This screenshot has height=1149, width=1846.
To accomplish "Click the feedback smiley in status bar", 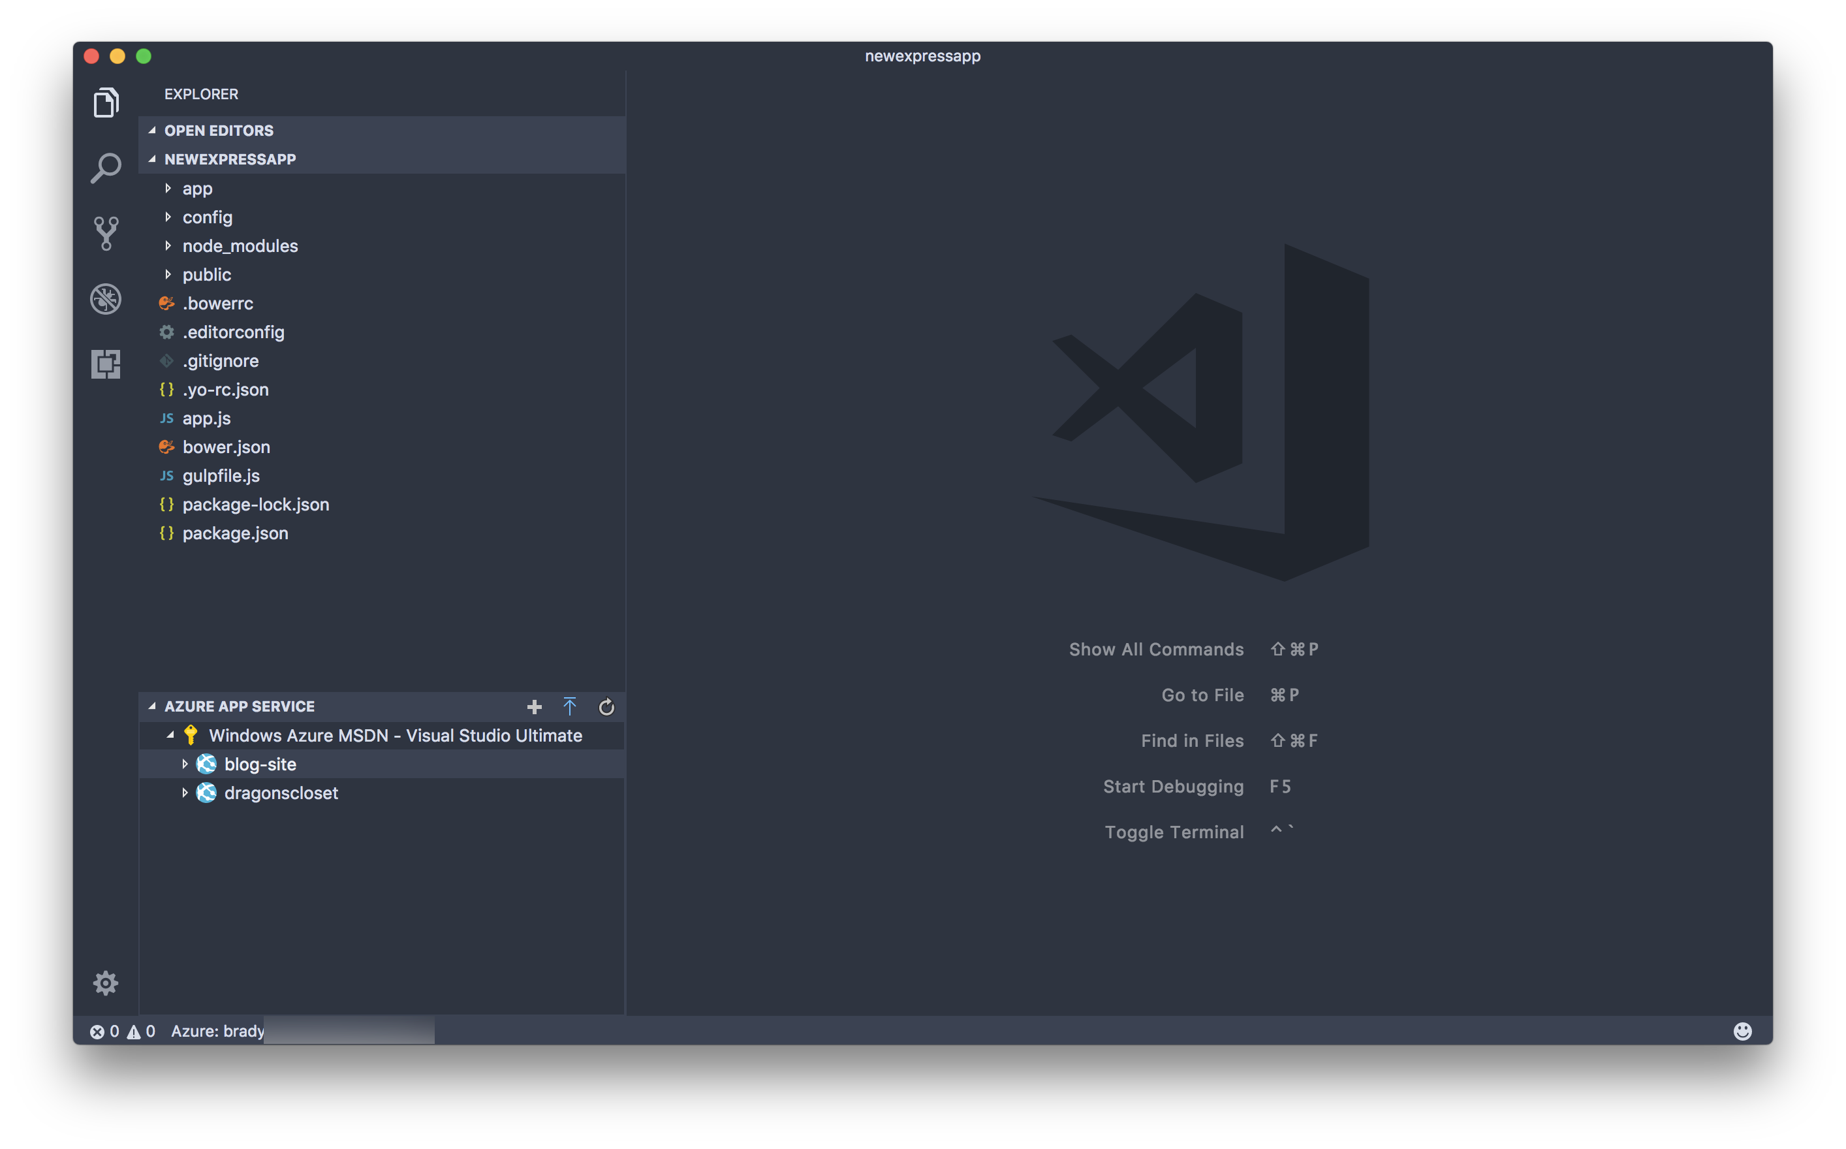I will click(1743, 1030).
